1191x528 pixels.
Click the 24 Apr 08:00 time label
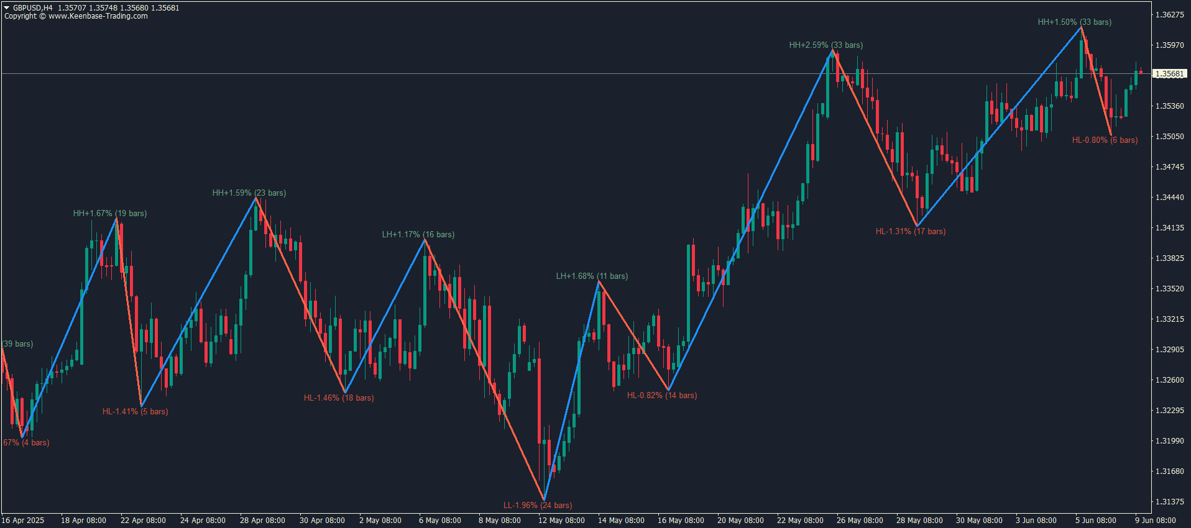click(203, 521)
